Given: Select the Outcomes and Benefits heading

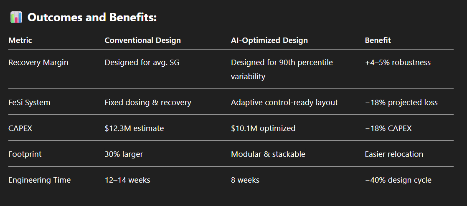Looking at the screenshot, I should point(92,18).
